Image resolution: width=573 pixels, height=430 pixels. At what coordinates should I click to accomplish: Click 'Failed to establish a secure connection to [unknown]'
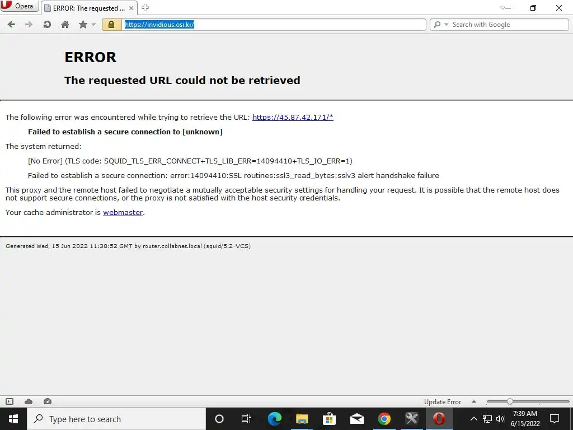click(125, 132)
